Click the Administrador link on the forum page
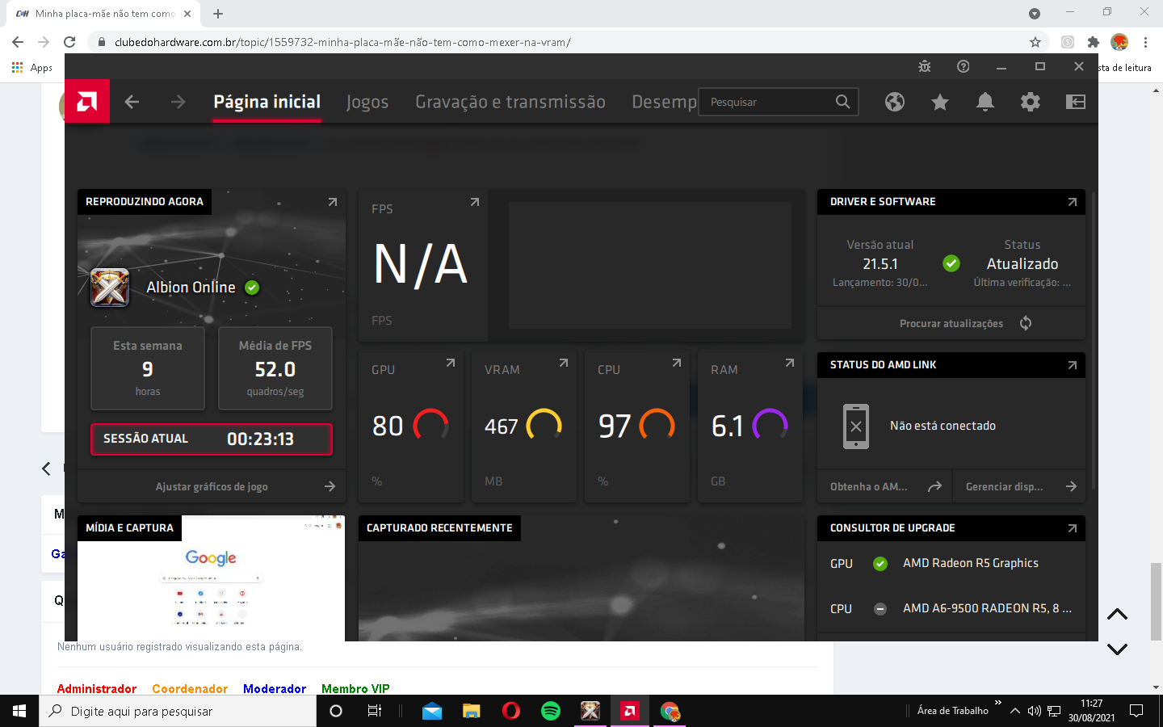Viewport: 1163px width, 727px height. (x=97, y=688)
